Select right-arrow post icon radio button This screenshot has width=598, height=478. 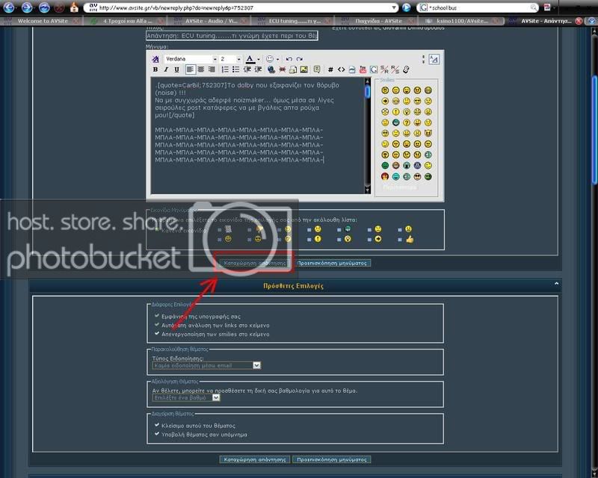(369, 240)
